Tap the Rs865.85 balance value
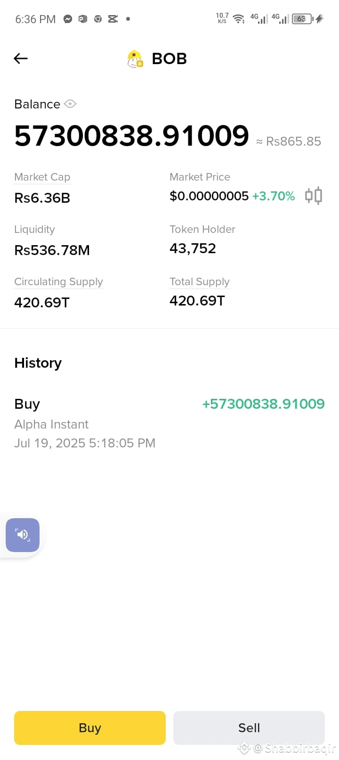Image resolution: width=339 pixels, height=760 pixels. click(289, 141)
